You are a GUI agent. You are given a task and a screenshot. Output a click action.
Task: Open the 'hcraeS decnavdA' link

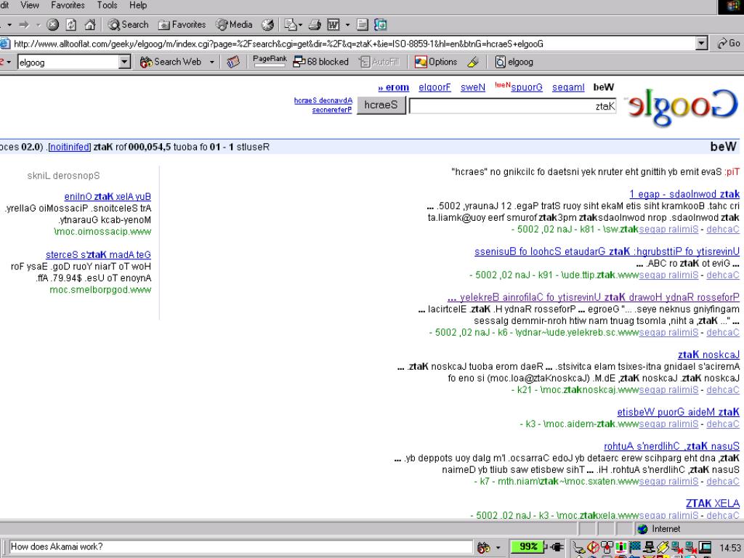coord(323,100)
